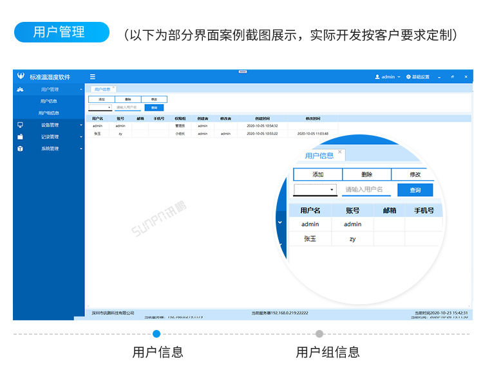Viewport: 483px width, 384px height.
Task: Click the app logo beside 标准温湿度软件
Action: click(x=21, y=76)
